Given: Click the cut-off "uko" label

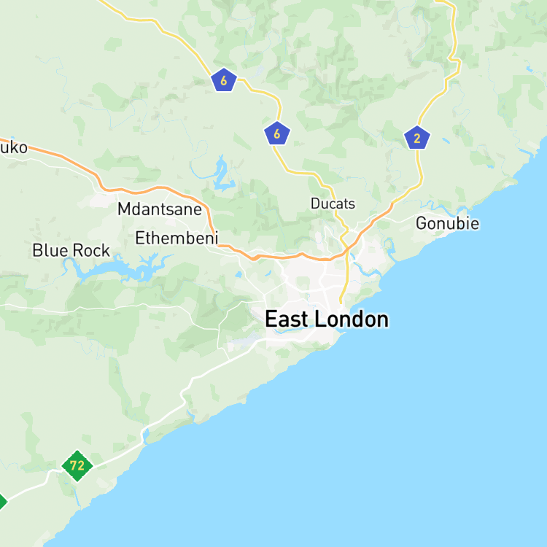Looking at the screenshot, I should point(13,147).
